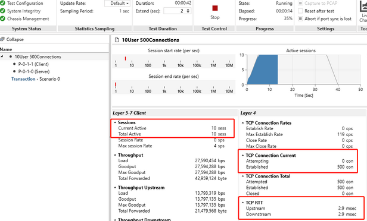Collapse the 10User 500Connections tree node

tap(2, 56)
